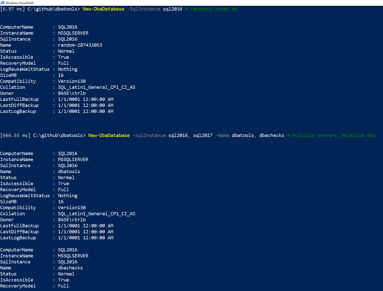Screen dimensions: 383x291
Task: Click 'C:\github\dbatools>' in the first prompt
Action: pos(54,9)
